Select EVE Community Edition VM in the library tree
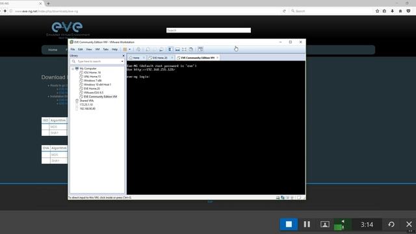The height and width of the screenshot is (234, 416). 100,97
